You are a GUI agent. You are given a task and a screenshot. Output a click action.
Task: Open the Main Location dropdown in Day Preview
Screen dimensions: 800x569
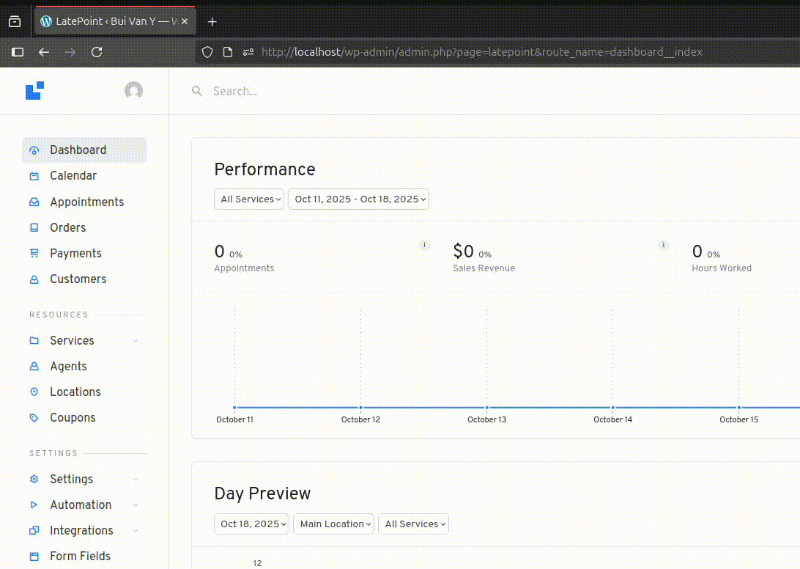[x=333, y=524]
